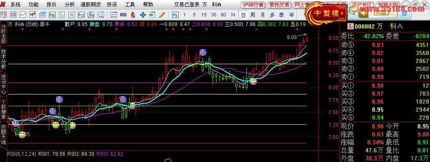Click the wave indicator chart icon
This screenshot has width=430, height=162.
tap(114, 15)
